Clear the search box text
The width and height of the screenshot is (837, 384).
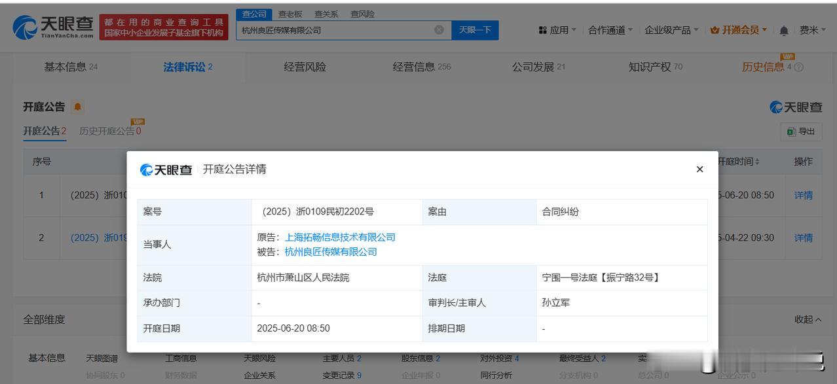439,30
